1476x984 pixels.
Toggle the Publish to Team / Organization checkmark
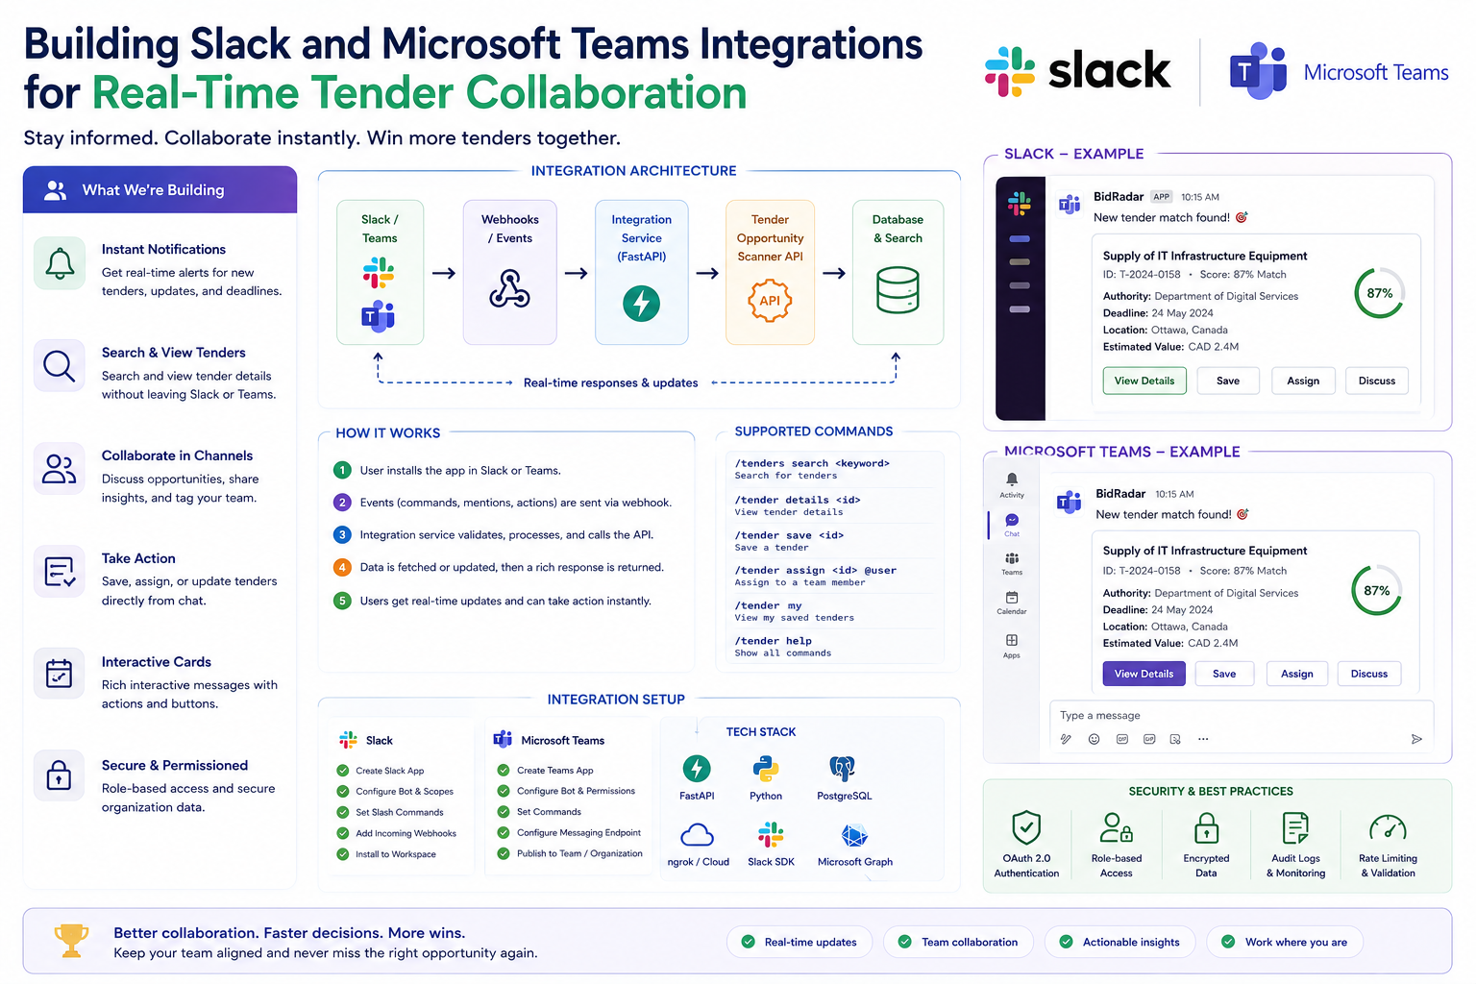coord(504,853)
